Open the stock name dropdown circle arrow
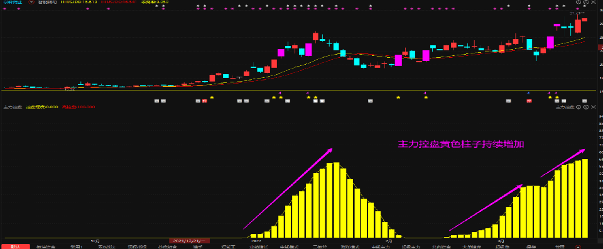This screenshot has height=249, width=603. pos(31,2)
